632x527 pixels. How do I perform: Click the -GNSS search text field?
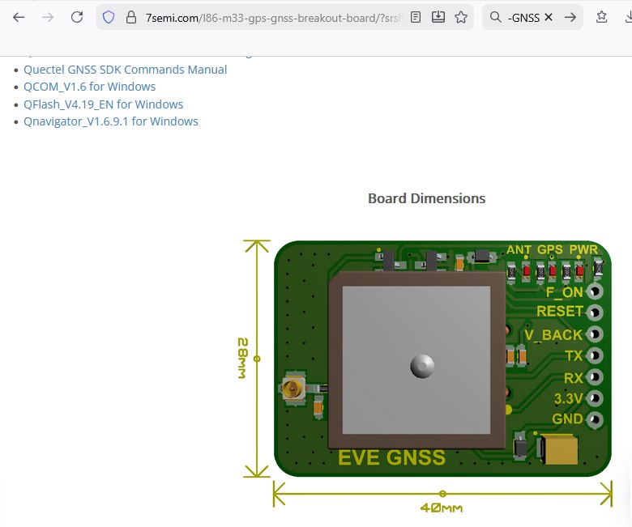(x=523, y=17)
